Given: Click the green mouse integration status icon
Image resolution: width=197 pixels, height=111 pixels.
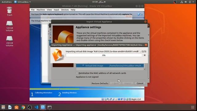Looking at the screenshot, I should pos(127,99).
